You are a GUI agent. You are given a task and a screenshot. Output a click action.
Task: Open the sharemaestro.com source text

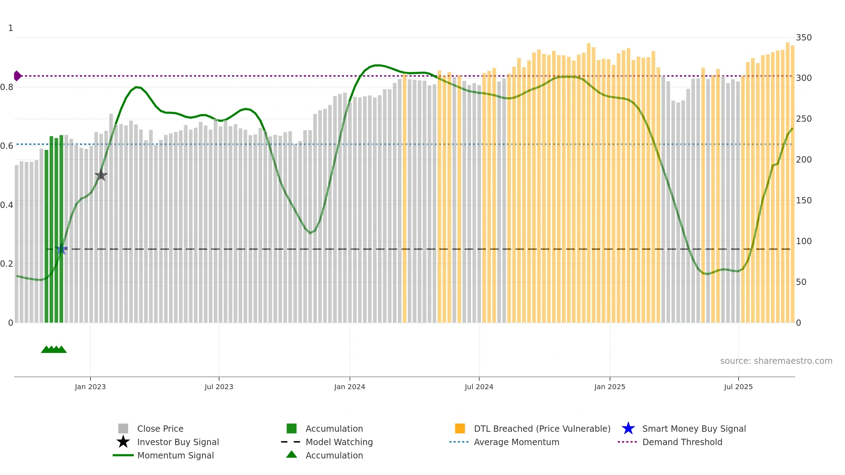(x=776, y=361)
